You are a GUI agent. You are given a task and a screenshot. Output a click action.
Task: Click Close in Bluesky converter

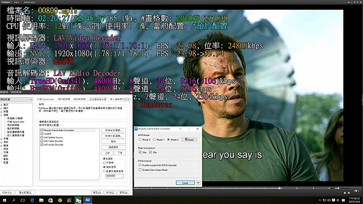185,183
